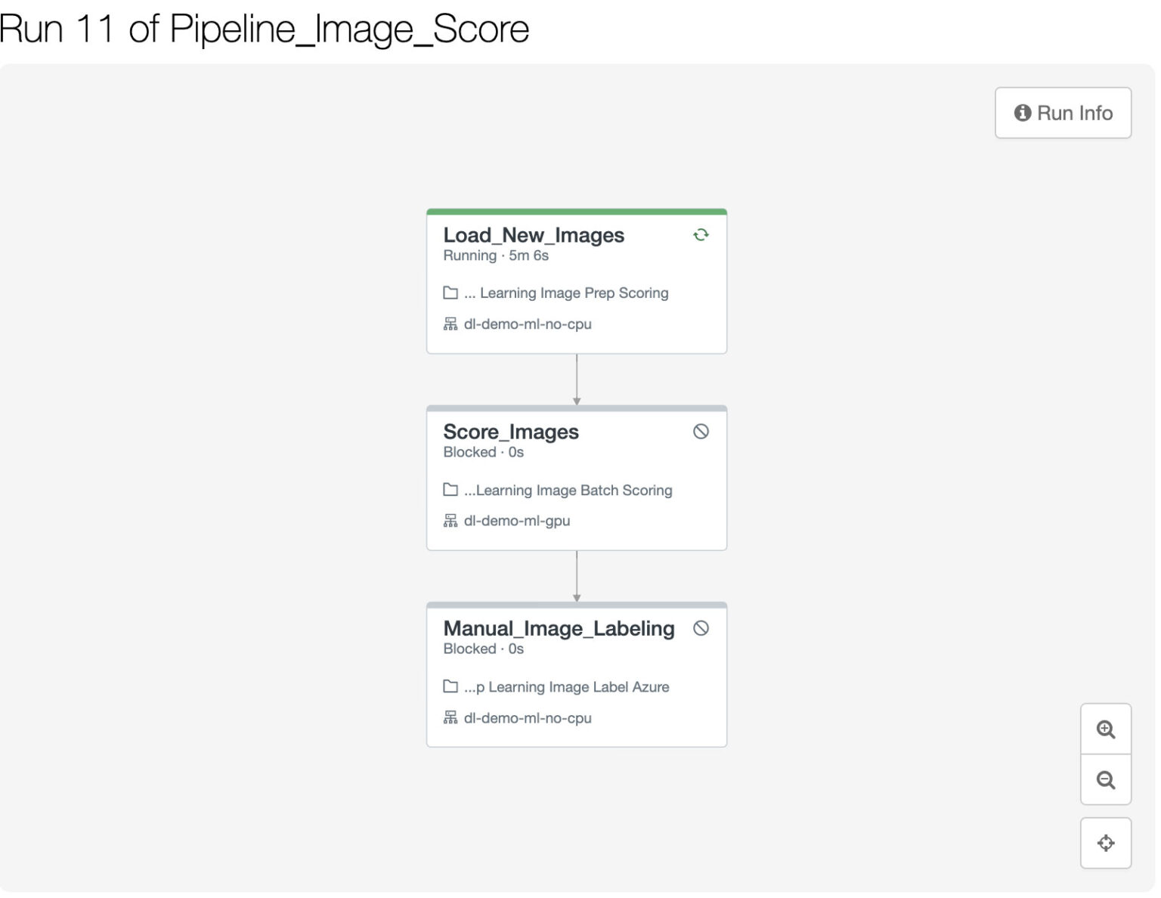Click the running status icon on Load_New_Images
This screenshot has width=1161, height=898.
coord(700,235)
